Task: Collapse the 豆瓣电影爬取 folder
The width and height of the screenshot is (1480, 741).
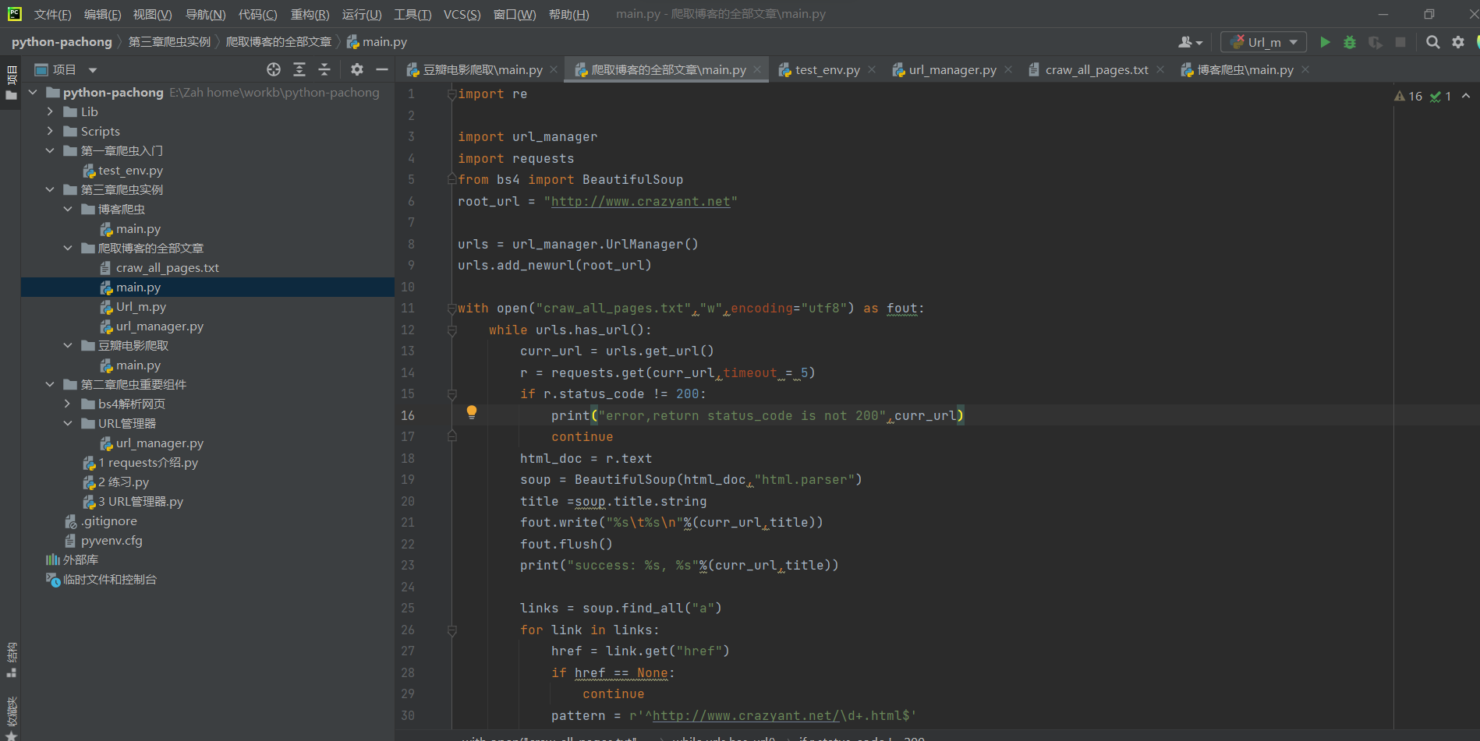Action: [68, 345]
